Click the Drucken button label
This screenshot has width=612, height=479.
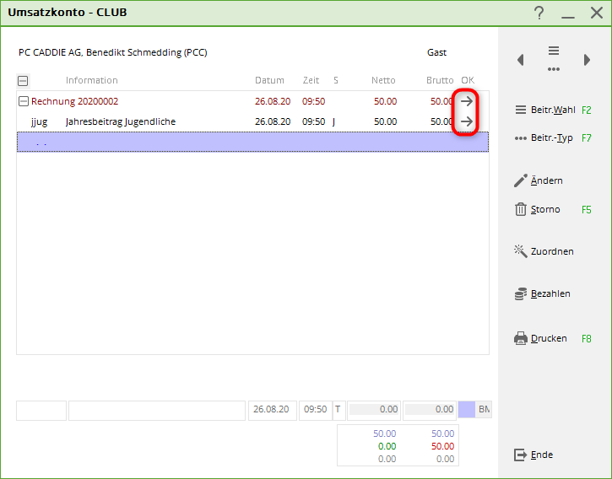click(x=549, y=338)
